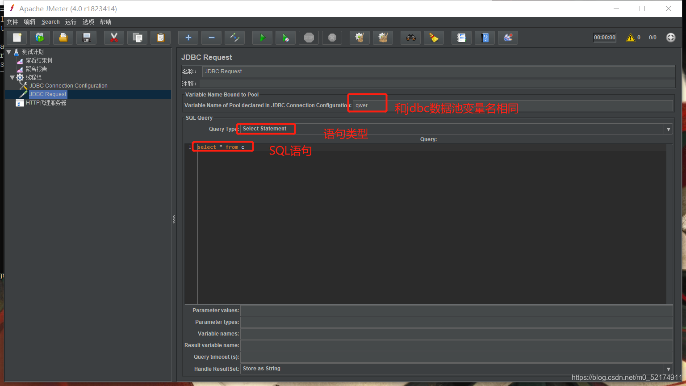Open the Function Helper list icon

pyautogui.click(x=461, y=38)
